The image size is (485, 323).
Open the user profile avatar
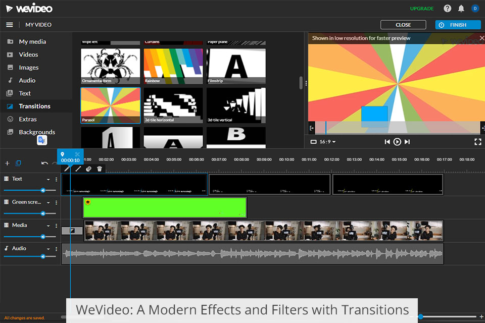(x=475, y=9)
